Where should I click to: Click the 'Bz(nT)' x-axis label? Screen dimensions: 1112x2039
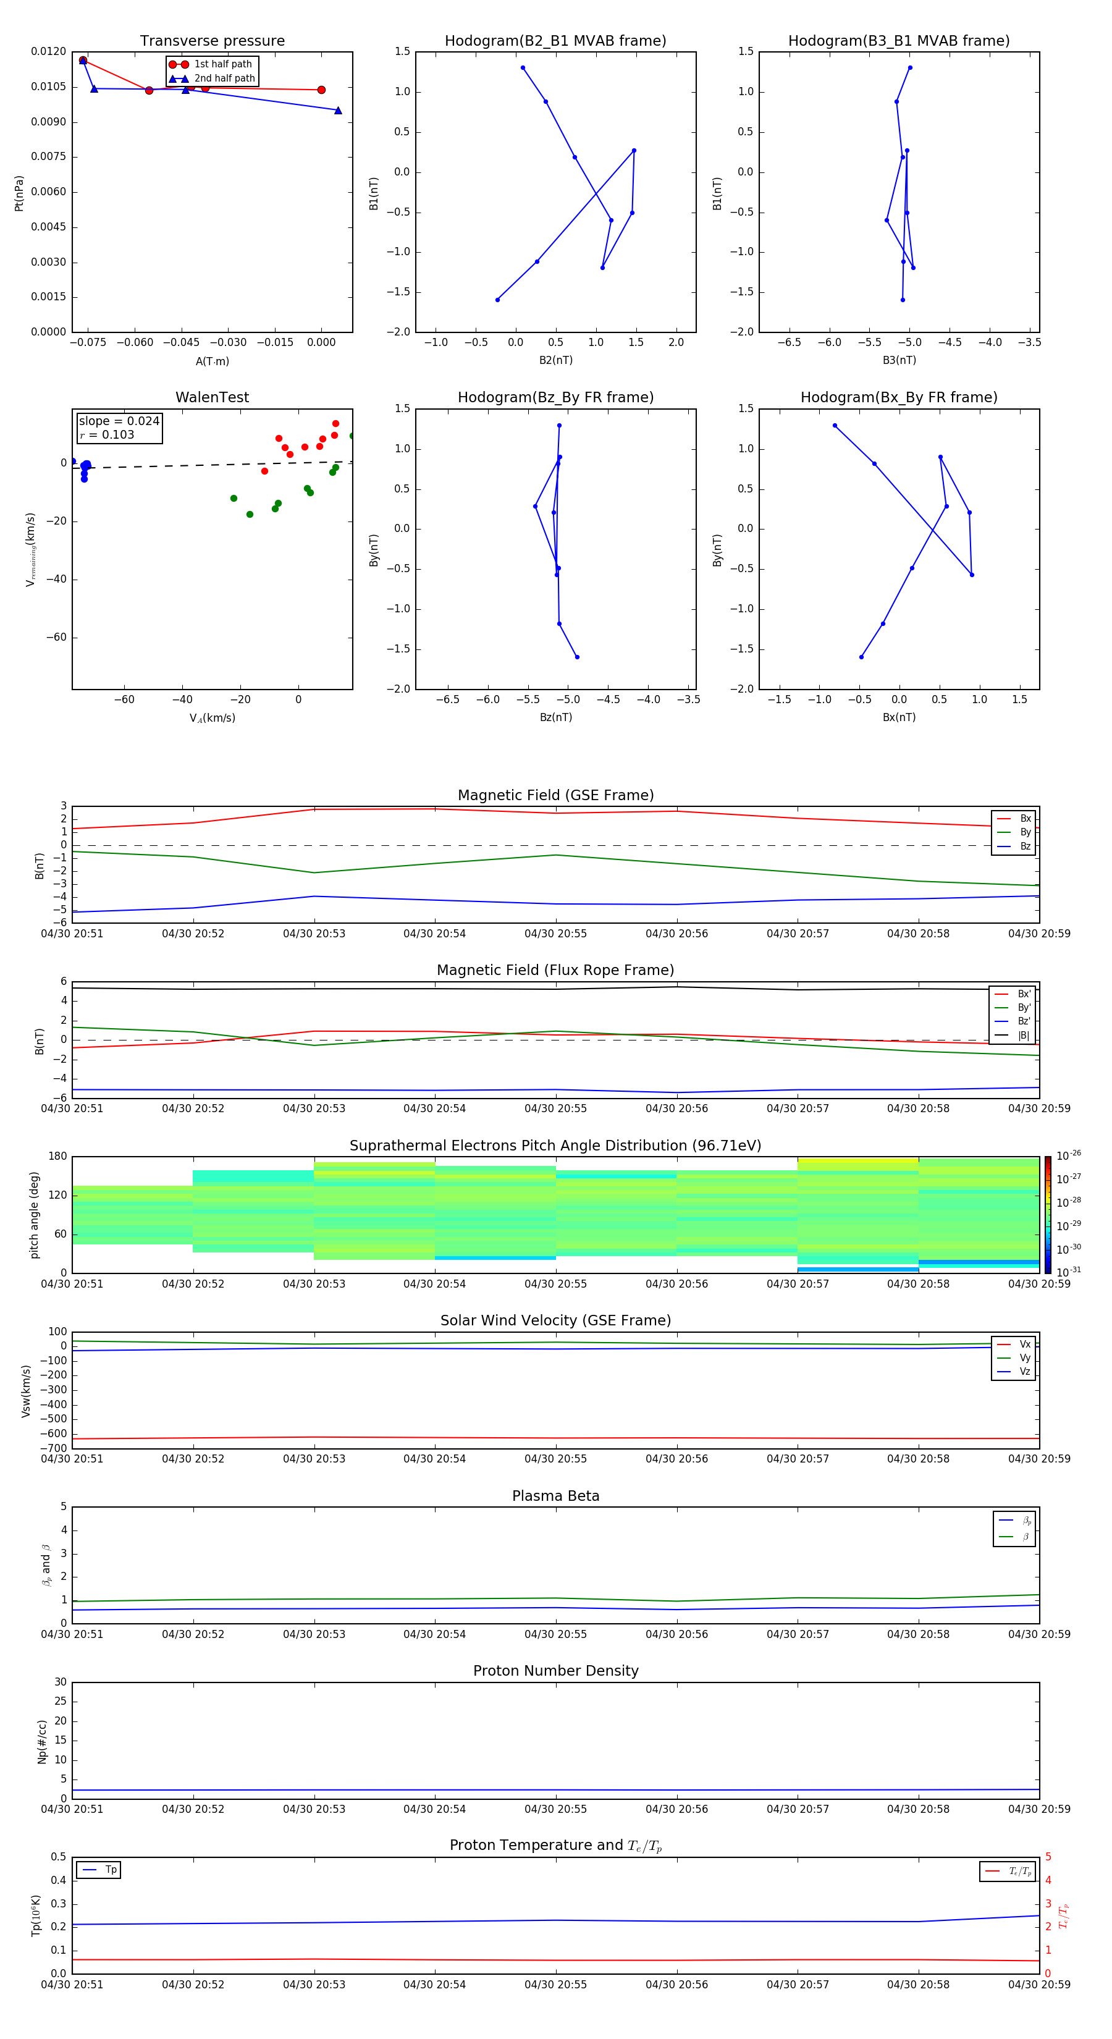555,717
